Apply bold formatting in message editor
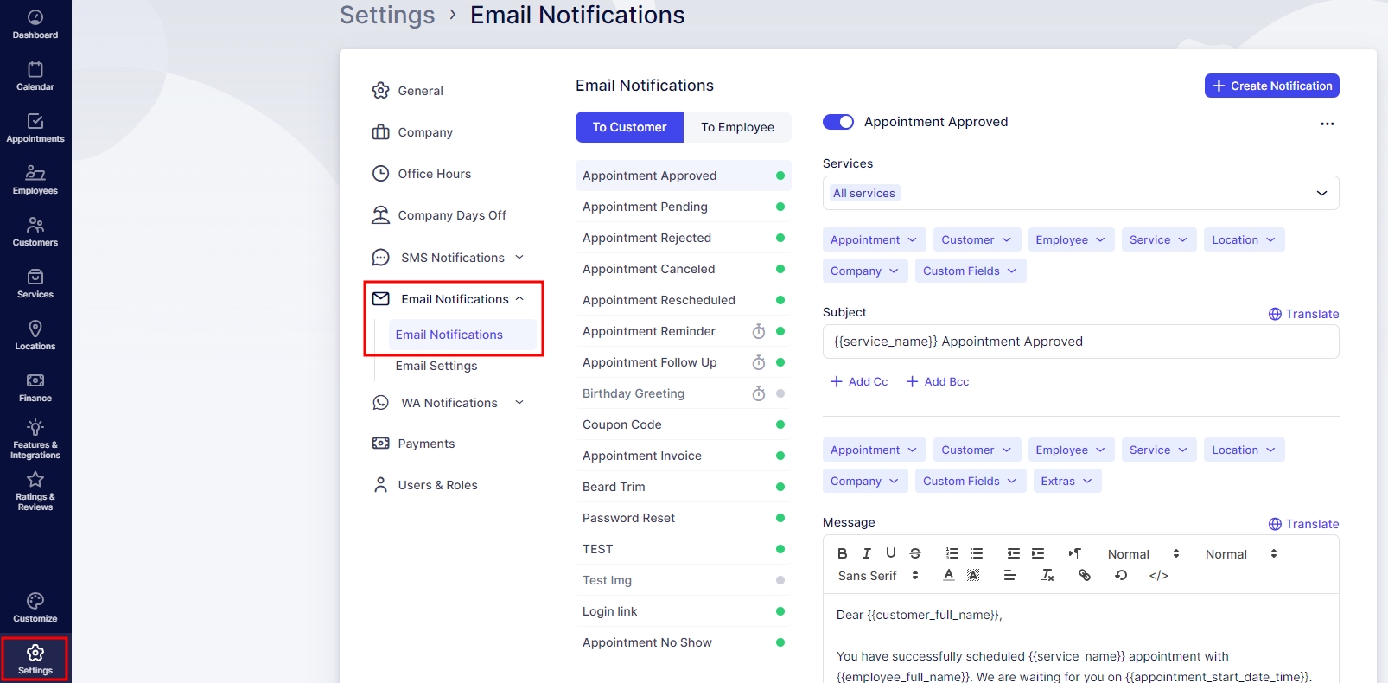This screenshot has height=683, width=1388. [x=843, y=553]
